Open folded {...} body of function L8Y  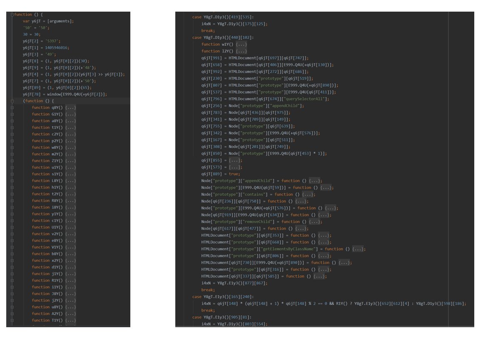[x=70, y=181]
